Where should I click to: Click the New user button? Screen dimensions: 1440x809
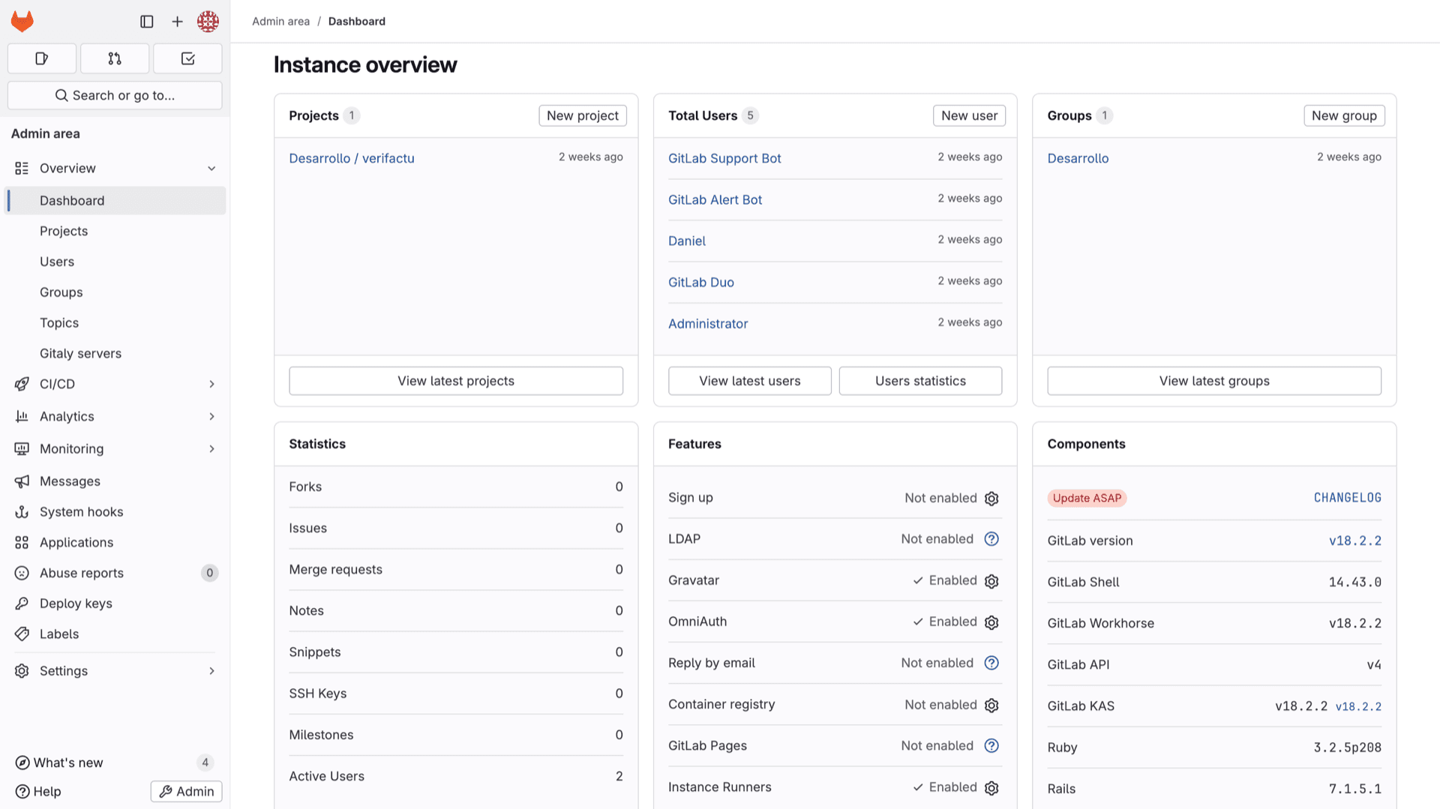coord(969,115)
